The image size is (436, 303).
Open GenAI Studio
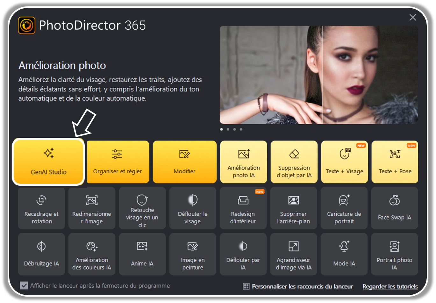[x=48, y=162]
